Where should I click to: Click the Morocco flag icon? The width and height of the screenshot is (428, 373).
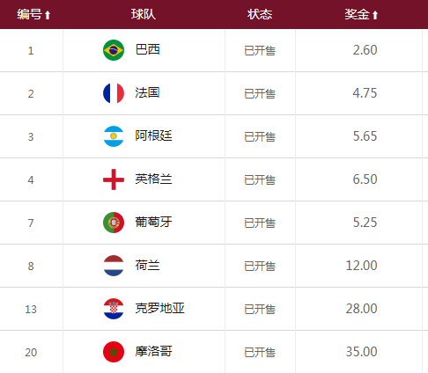point(114,352)
